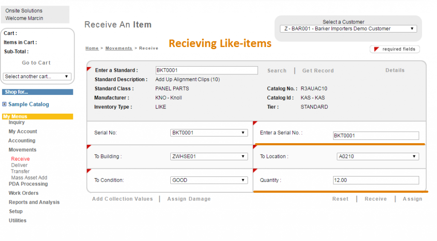Click the Enter a Standard field
Image resolution: width=437 pixels, height=241 pixels.
(x=207, y=71)
